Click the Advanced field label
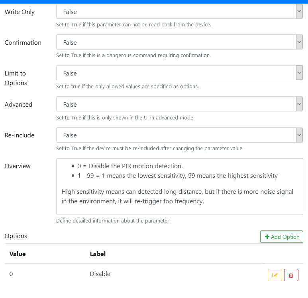The image size is (308, 298). click(x=18, y=104)
